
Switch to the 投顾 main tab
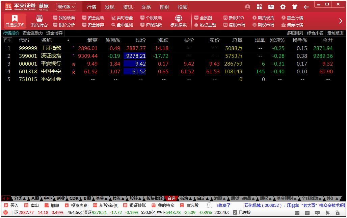(x=183, y=7)
